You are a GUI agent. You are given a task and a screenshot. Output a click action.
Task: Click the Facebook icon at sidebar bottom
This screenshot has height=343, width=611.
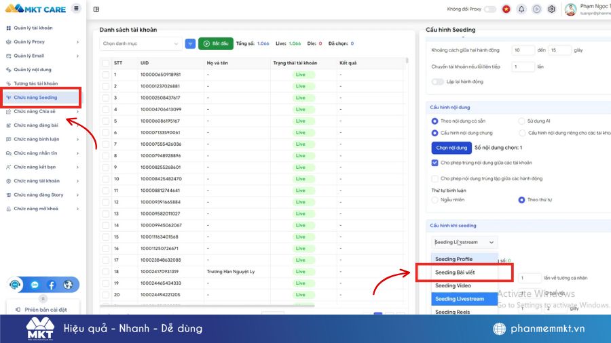[x=52, y=285]
